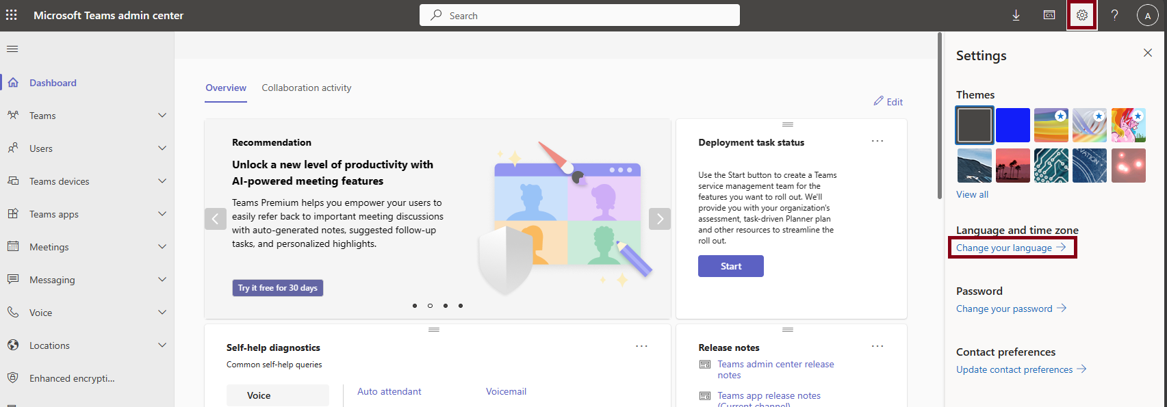Image resolution: width=1167 pixels, height=407 pixels.
Task: Click drag handle on Deployment task card
Action: tap(788, 124)
